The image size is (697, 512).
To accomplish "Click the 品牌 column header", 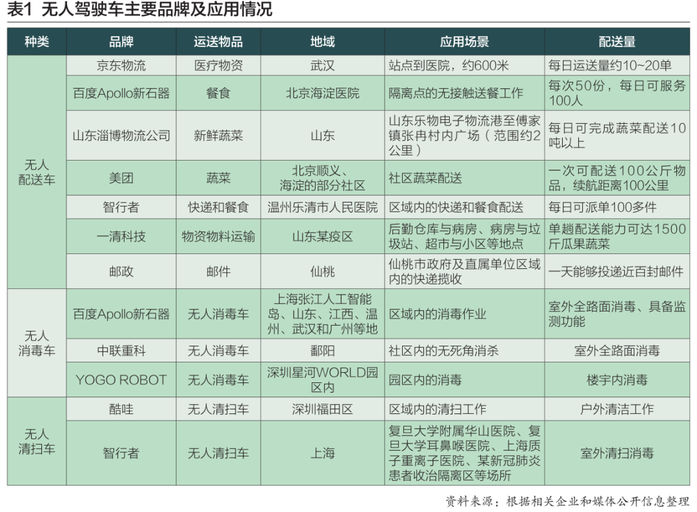I will pos(121,42).
